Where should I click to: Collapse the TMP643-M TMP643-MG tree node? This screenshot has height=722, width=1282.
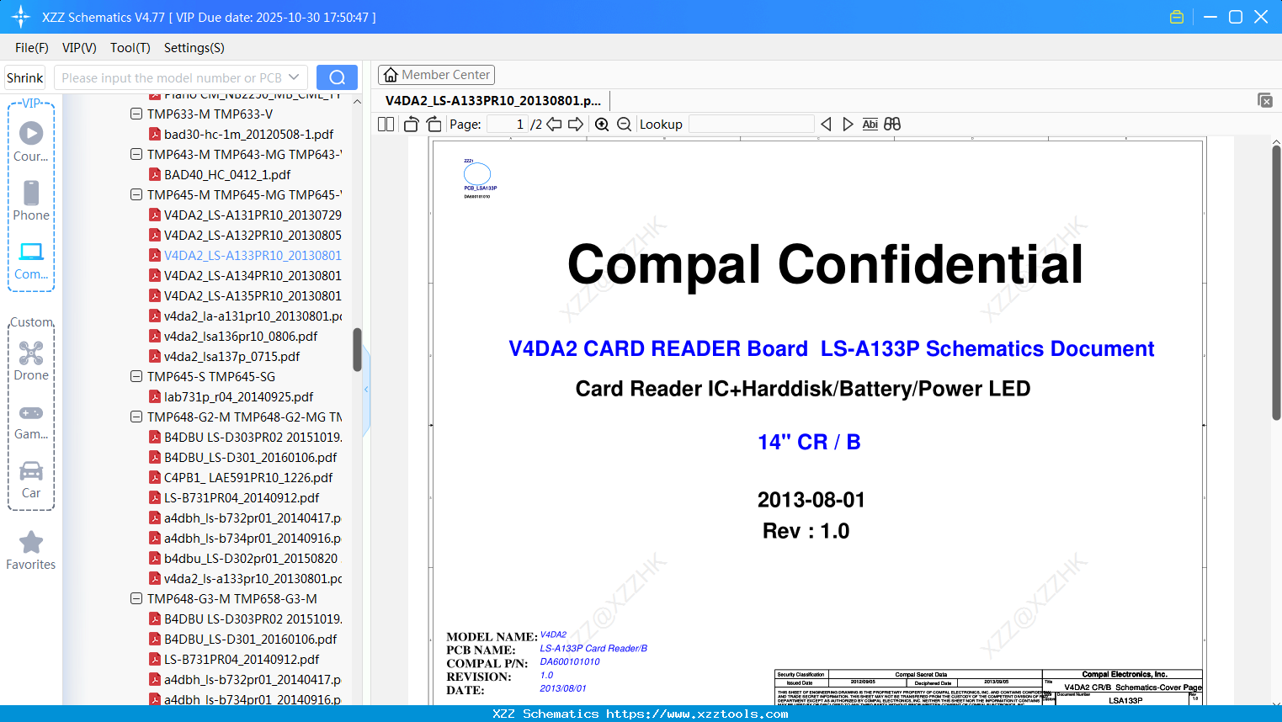coord(136,154)
